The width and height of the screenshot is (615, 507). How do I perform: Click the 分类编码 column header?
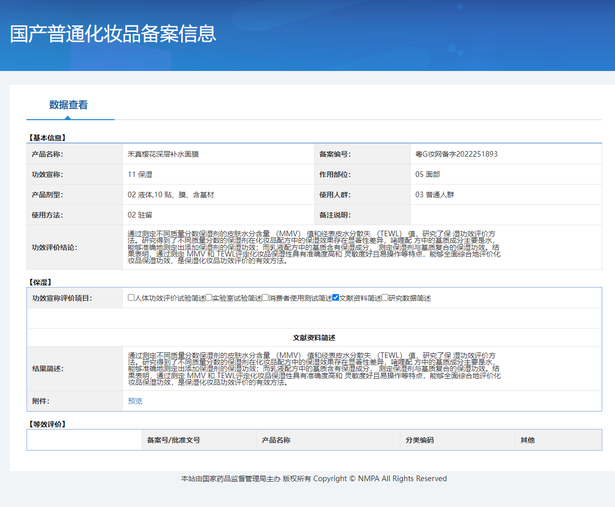420,440
